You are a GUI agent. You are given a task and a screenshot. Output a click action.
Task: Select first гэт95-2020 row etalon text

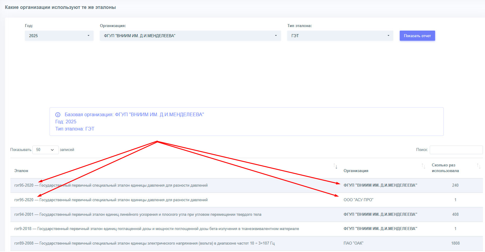111,185
